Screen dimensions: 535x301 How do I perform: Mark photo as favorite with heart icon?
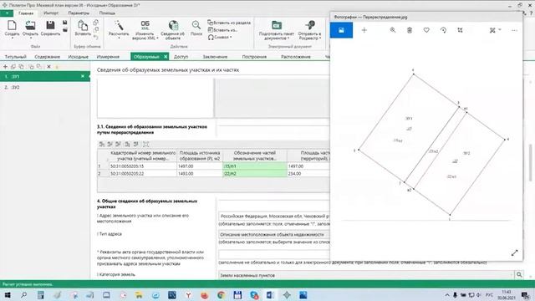coord(426,30)
